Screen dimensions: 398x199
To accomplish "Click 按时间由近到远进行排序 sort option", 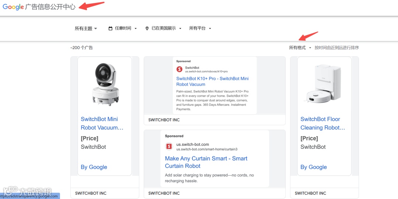I will tap(336, 48).
